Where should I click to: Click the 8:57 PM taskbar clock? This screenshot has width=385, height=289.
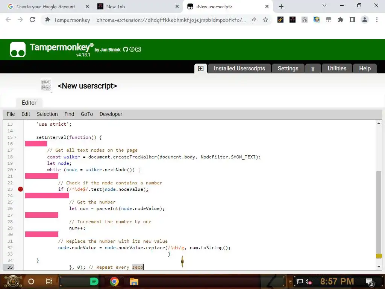(x=337, y=281)
